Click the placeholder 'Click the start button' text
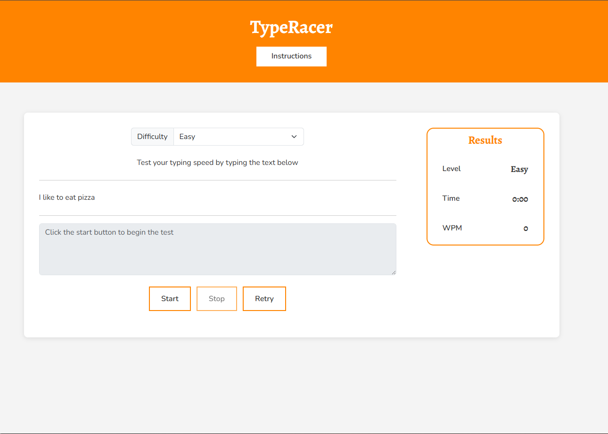Screen dimensions: 608x434 pos(109,232)
